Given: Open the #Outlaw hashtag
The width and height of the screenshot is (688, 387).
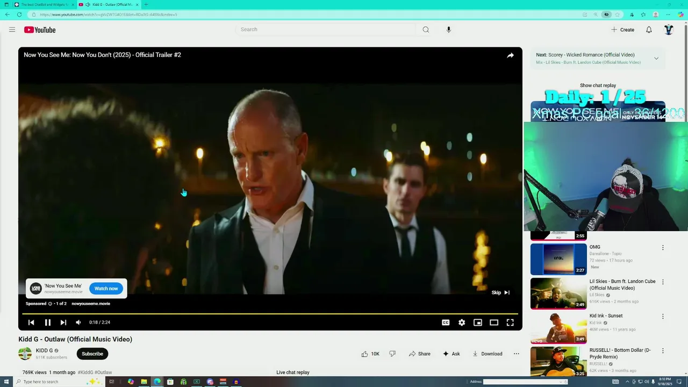Looking at the screenshot, I should pos(103,372).
